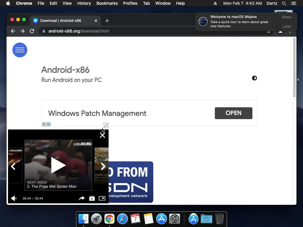Click the page vertical scrollbar
303x227 pixels.
[294, 68]
